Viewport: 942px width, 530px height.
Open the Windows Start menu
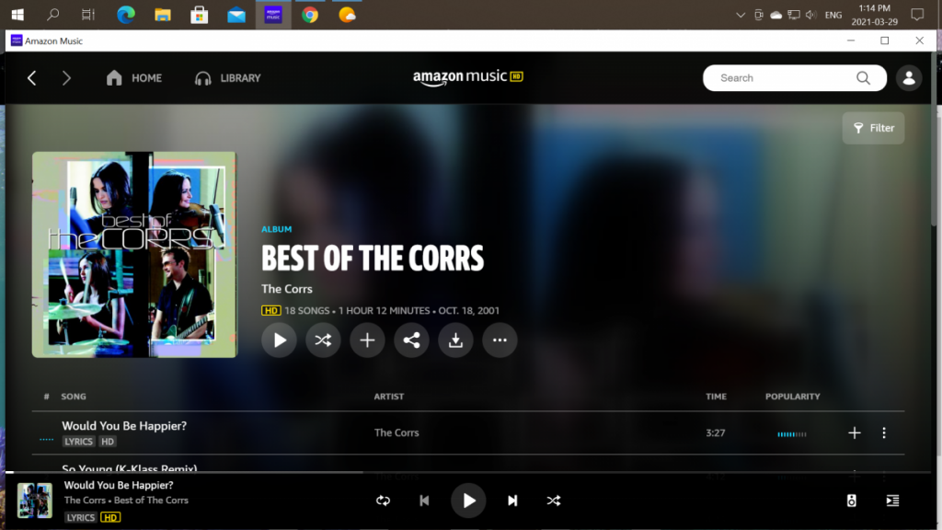[17, 15]
